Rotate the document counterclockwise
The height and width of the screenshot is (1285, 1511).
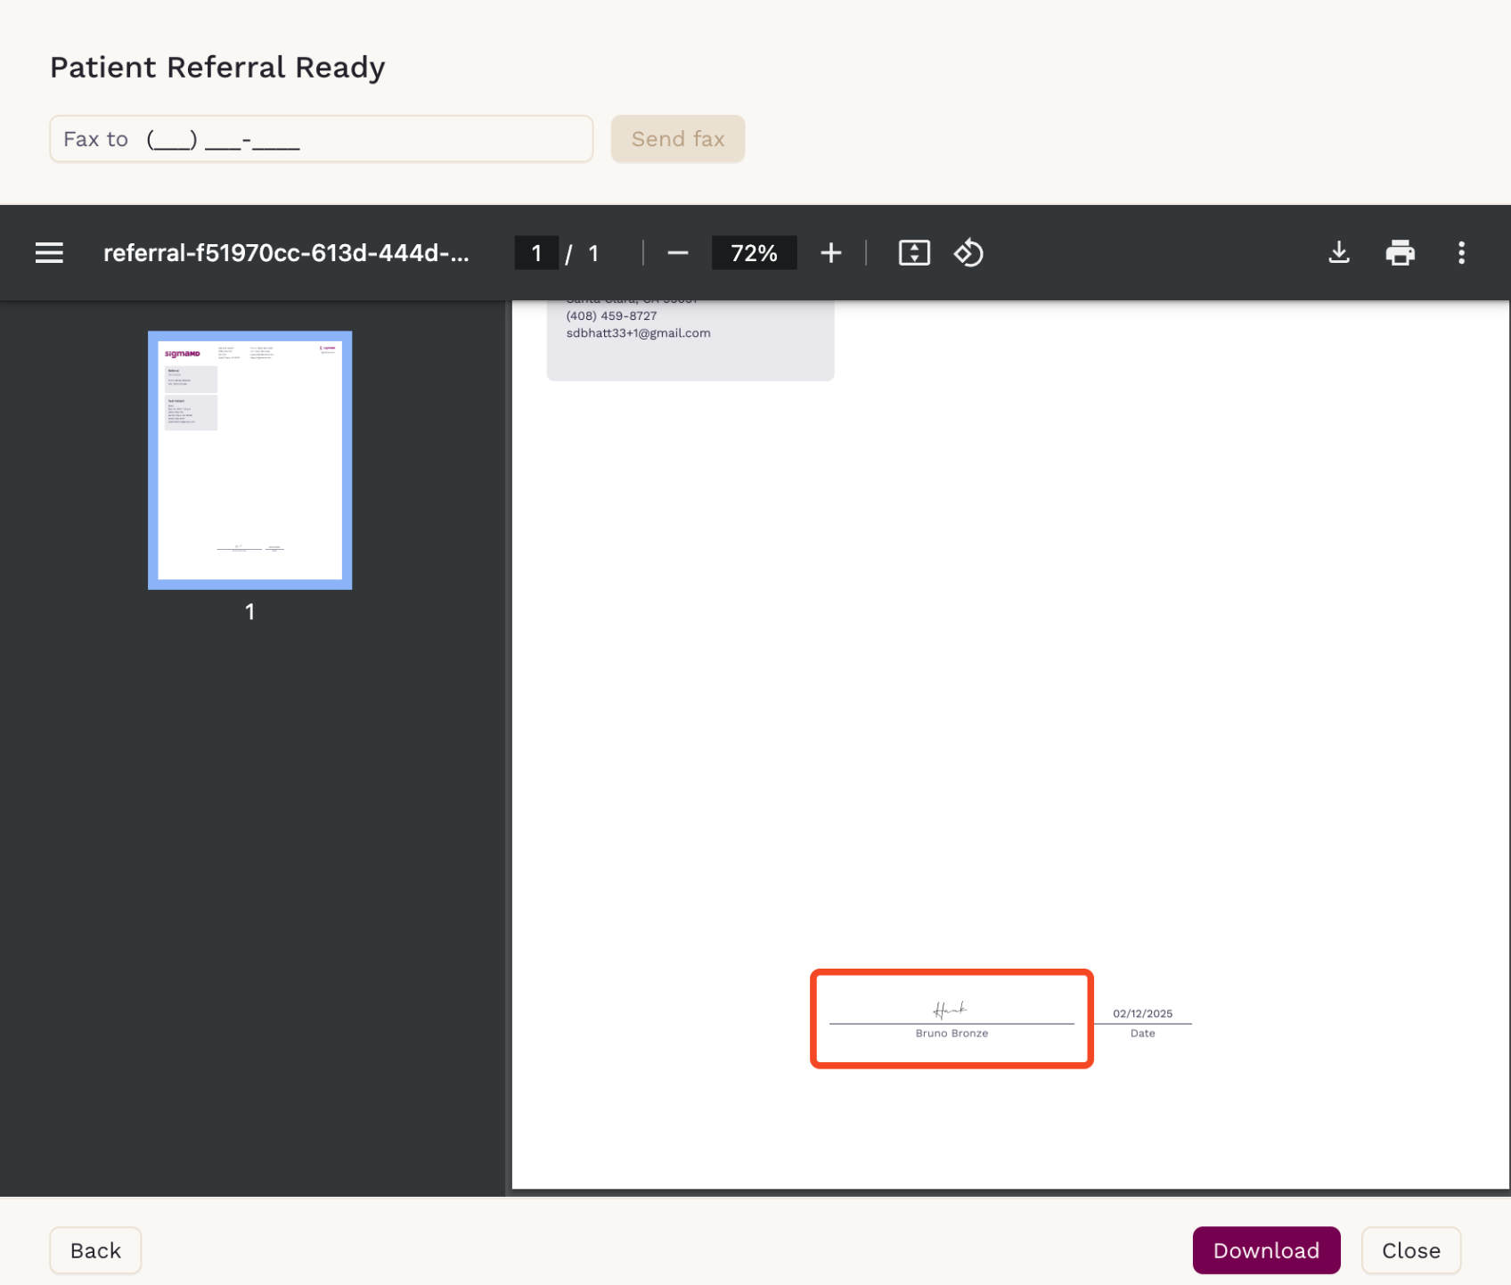tap(968, 253)
